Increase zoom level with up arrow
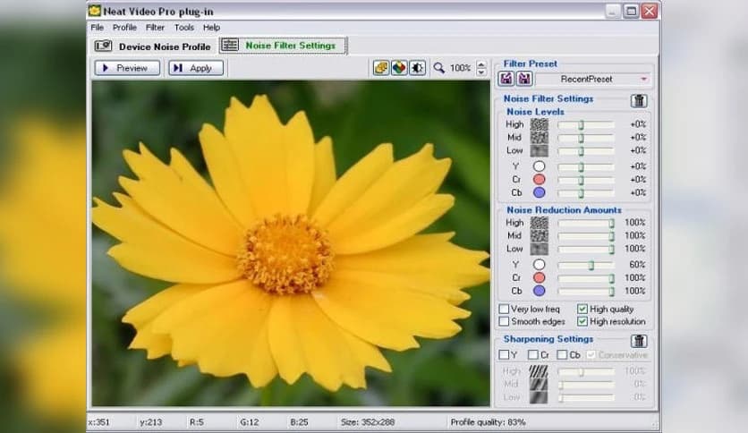748x433 pixels. click(x=481, y=64)
